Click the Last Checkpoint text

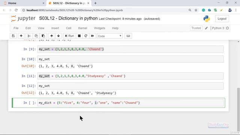click(x=120, y=19)
